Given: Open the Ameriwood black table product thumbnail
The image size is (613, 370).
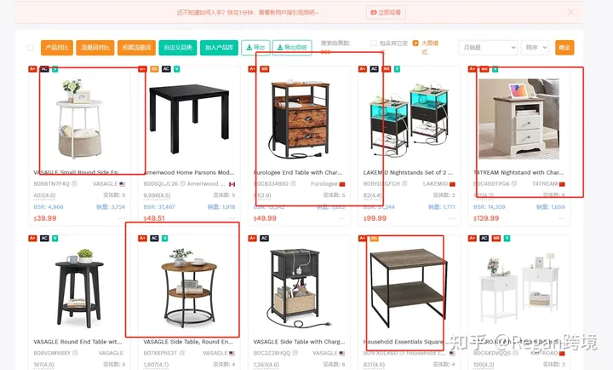Looking at the screenshot, I should click(x=189, y=119).
